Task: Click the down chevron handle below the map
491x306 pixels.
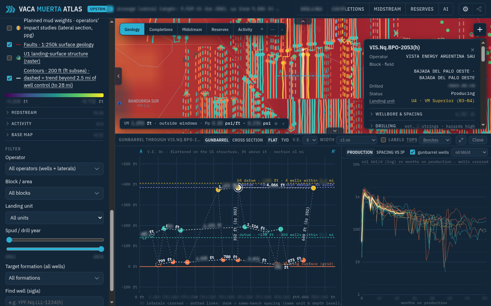Action: (x=335, y=131)
